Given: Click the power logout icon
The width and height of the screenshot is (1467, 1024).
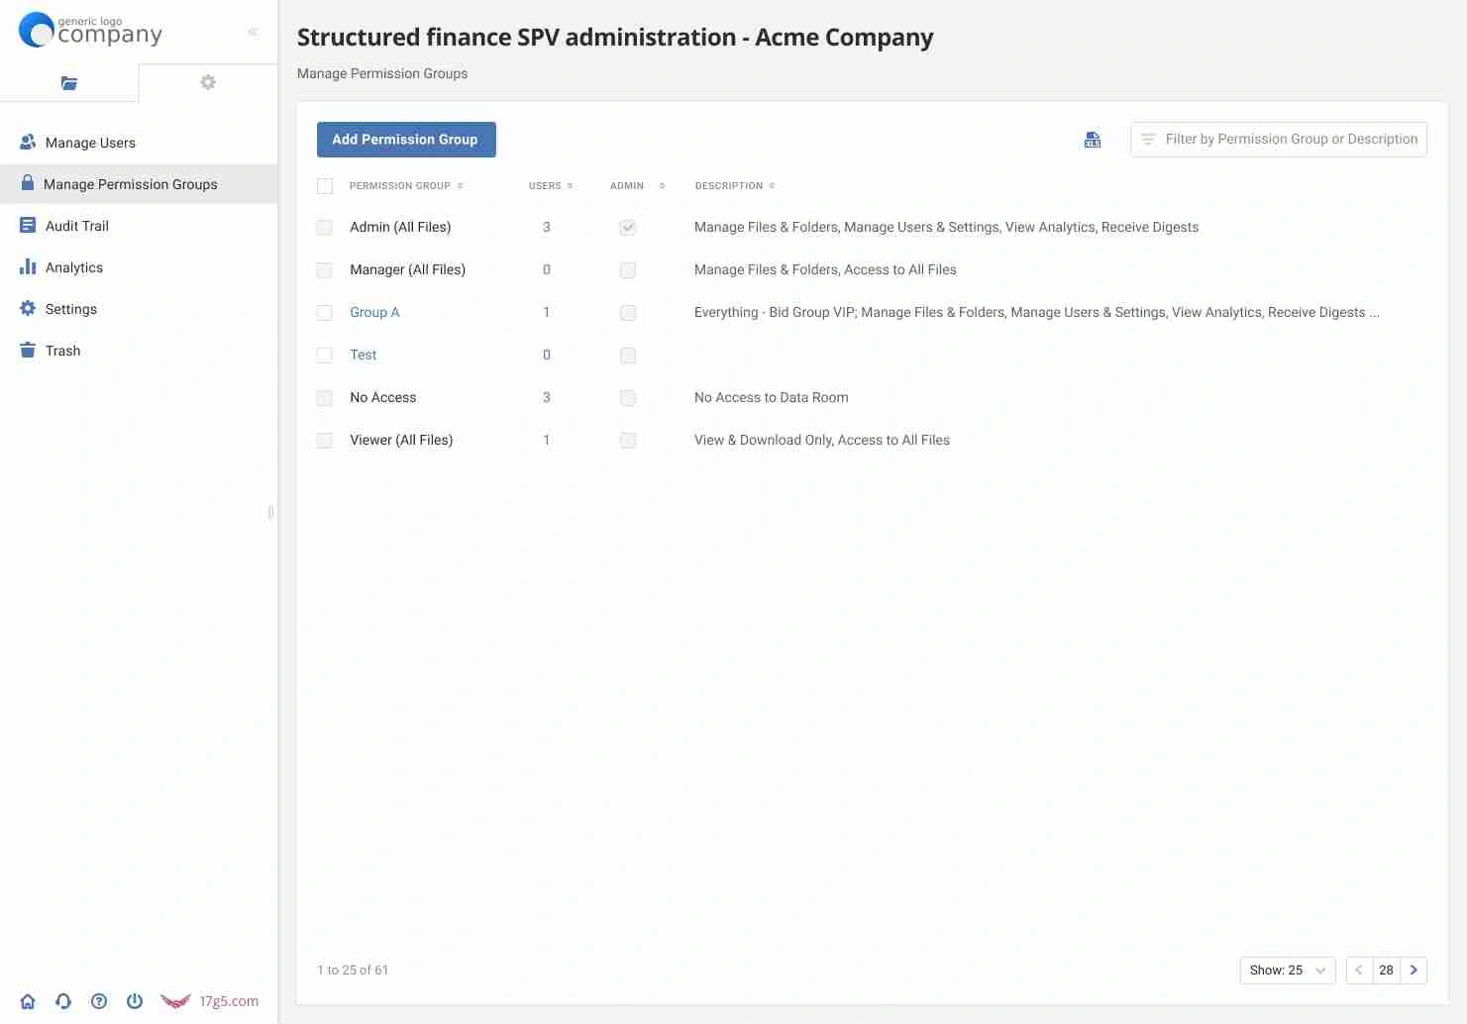Looking at the screenshot, I should tap(135, 1001).
